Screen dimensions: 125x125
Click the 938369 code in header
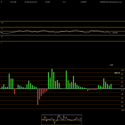tap(83, 2)
